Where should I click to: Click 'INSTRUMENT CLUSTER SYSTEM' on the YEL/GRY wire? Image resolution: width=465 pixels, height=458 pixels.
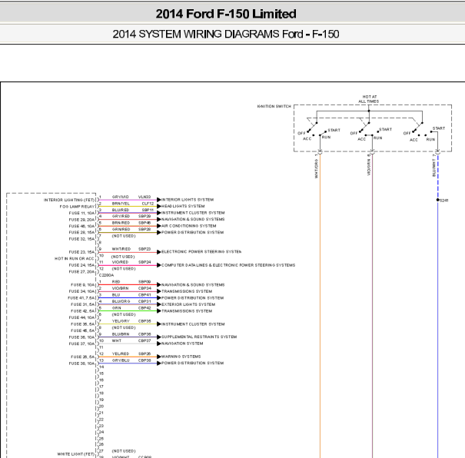[x=193, y=324]
